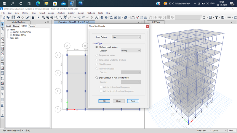237x133 pixels.
Task: Click OK in Show Shell Loads dialog
Action: click(104, 101)
